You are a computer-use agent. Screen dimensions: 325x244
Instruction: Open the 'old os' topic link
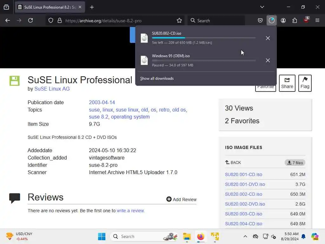click(179, 110)
